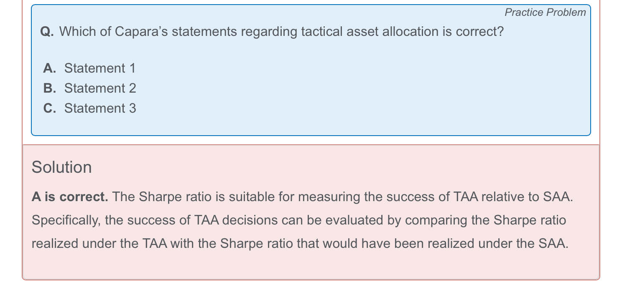
Task: Click the last solution line starting 'realized under'
Action: 300,243
